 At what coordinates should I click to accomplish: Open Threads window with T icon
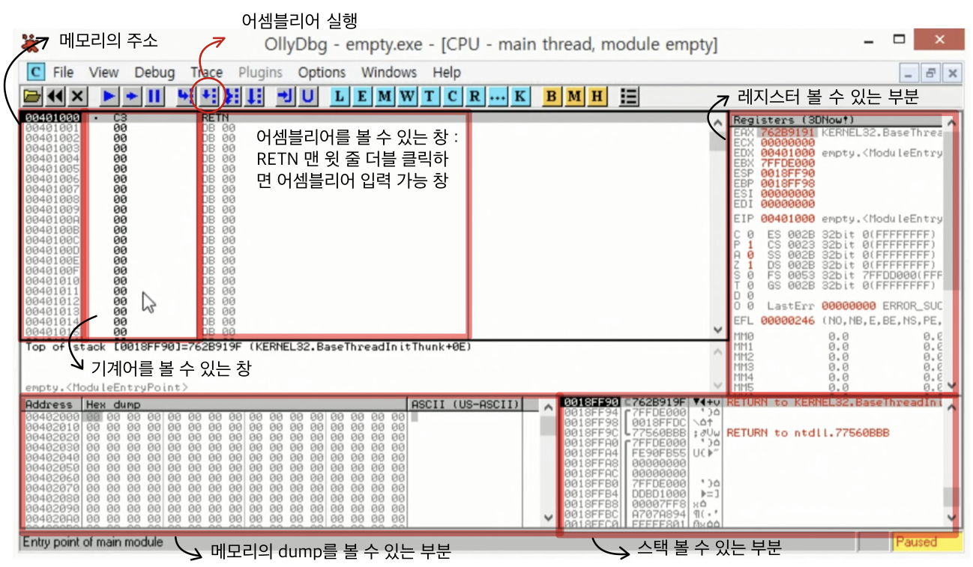[430, 96]
